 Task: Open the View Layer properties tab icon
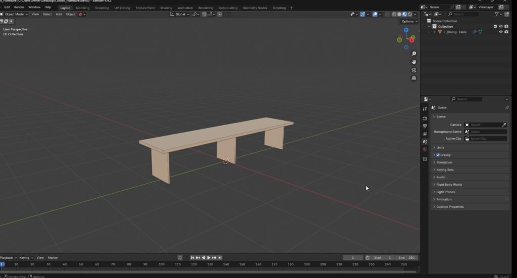click(425, 134)
